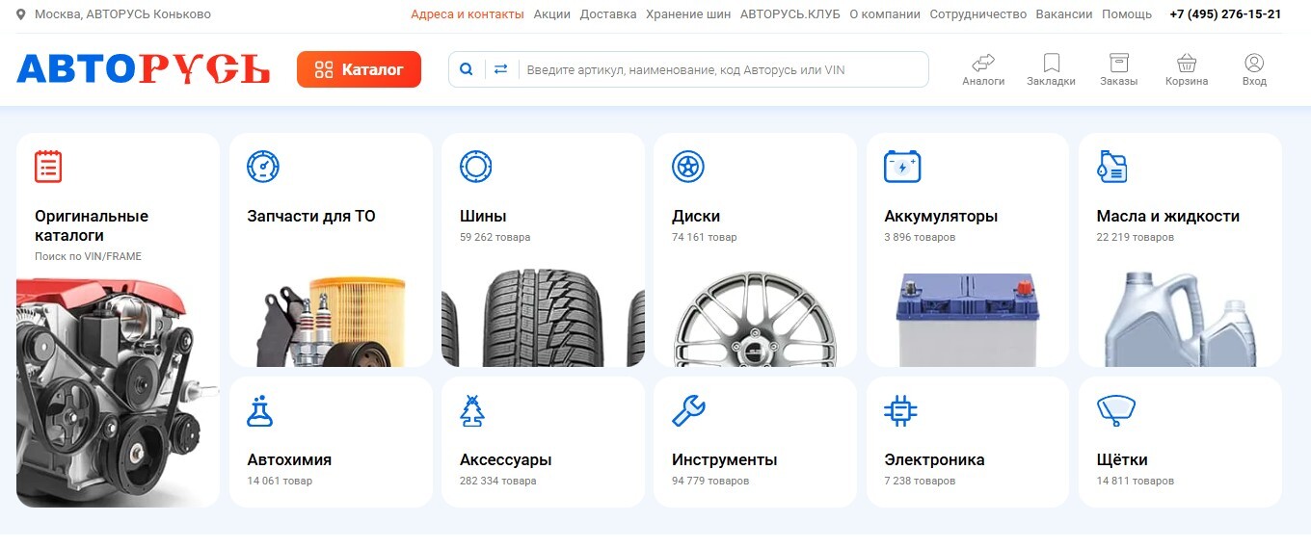Select Москва, АВТОРУСЬ Коньково location text
This screenshot has width=1311, height=548.
[x=122, y=14]
